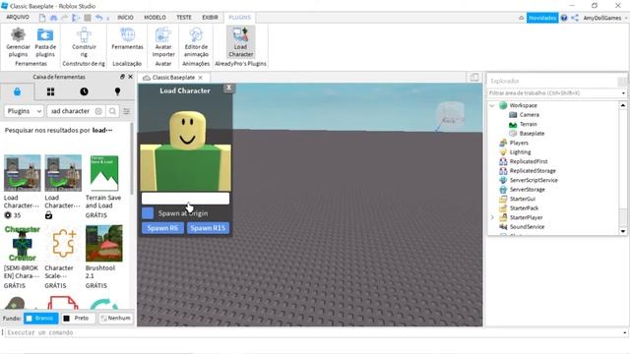Open the creations lightbulb tab in toolbox
The image size is (630, 354).
(117, 91)
